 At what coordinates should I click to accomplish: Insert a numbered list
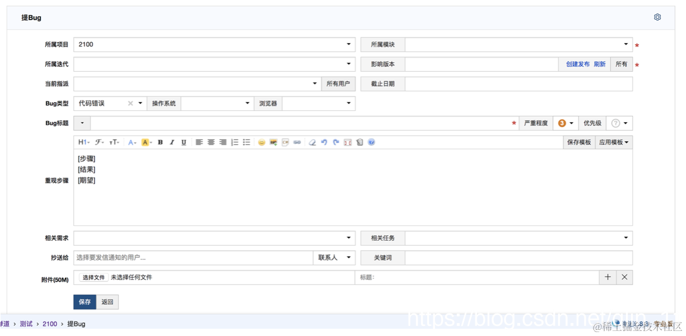[x=235, y=142]
